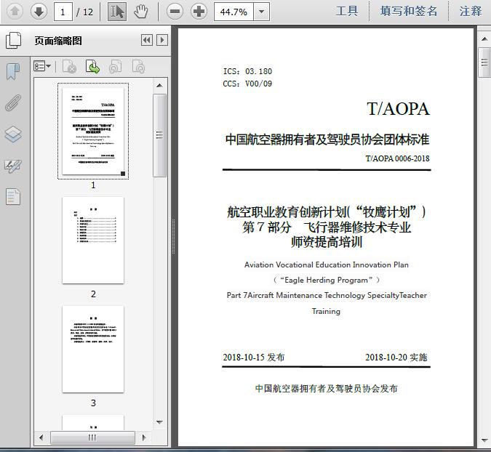
Task: Expand the thumbnails panel with right arrow
Action: 161,41
